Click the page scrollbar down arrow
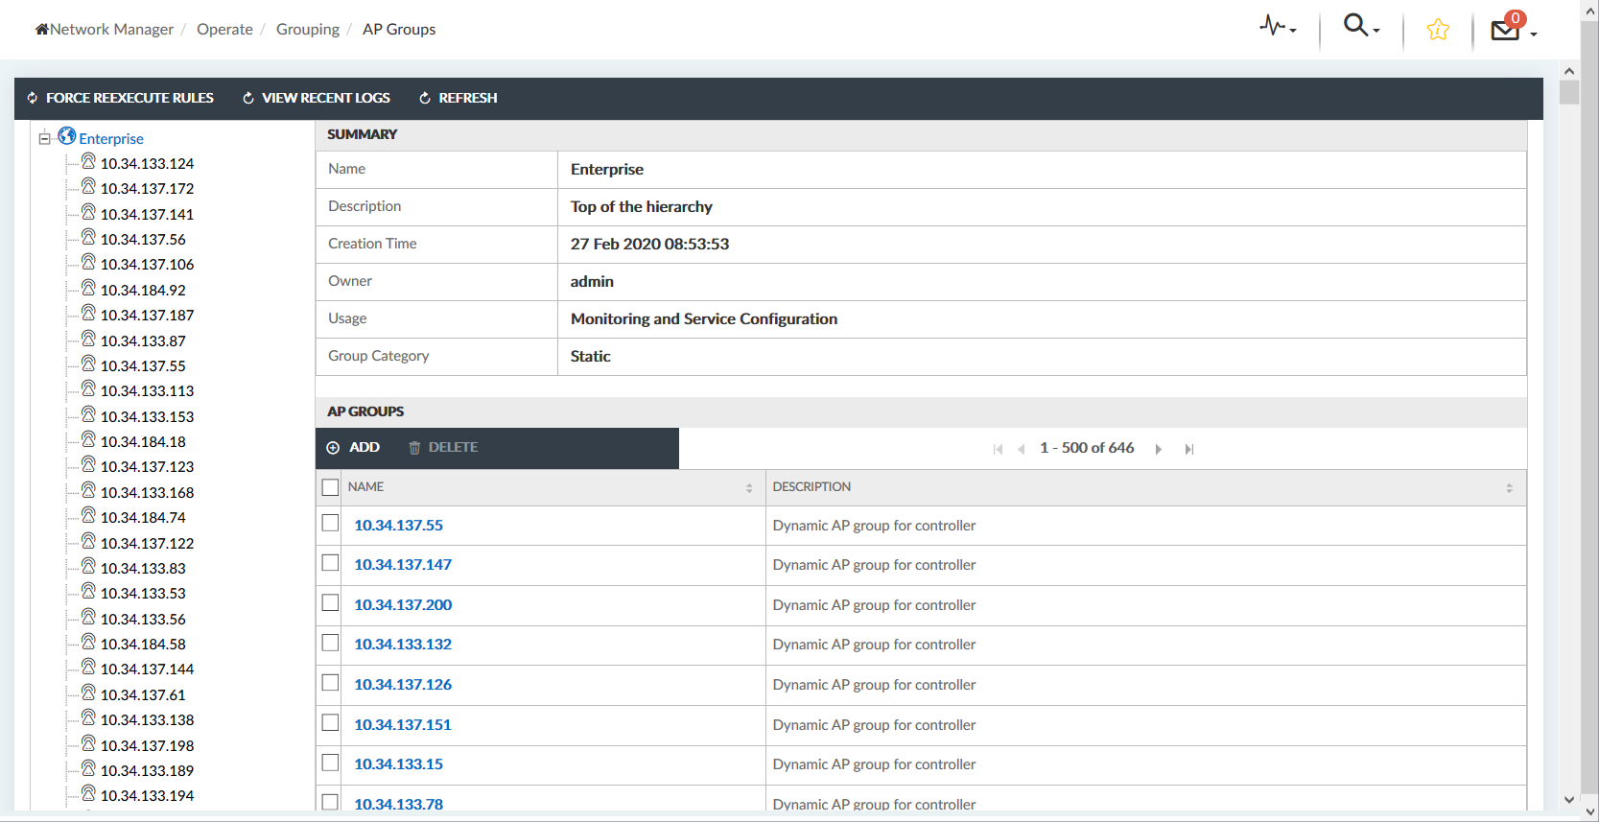This screenshot has height=822, width=1599. [1569, 799]
